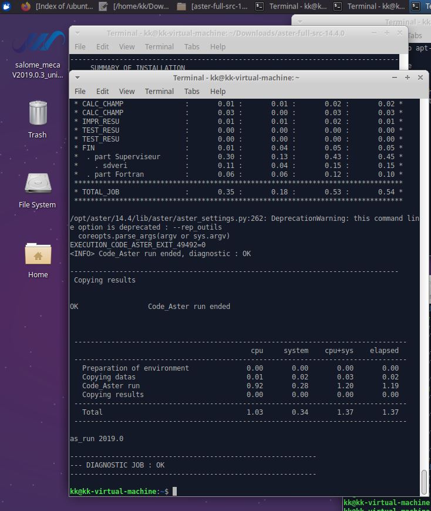Viewport: 431px width, 511px height.
Task: Click the 'IMPR_RESU' row label
Action: point(100,121)
